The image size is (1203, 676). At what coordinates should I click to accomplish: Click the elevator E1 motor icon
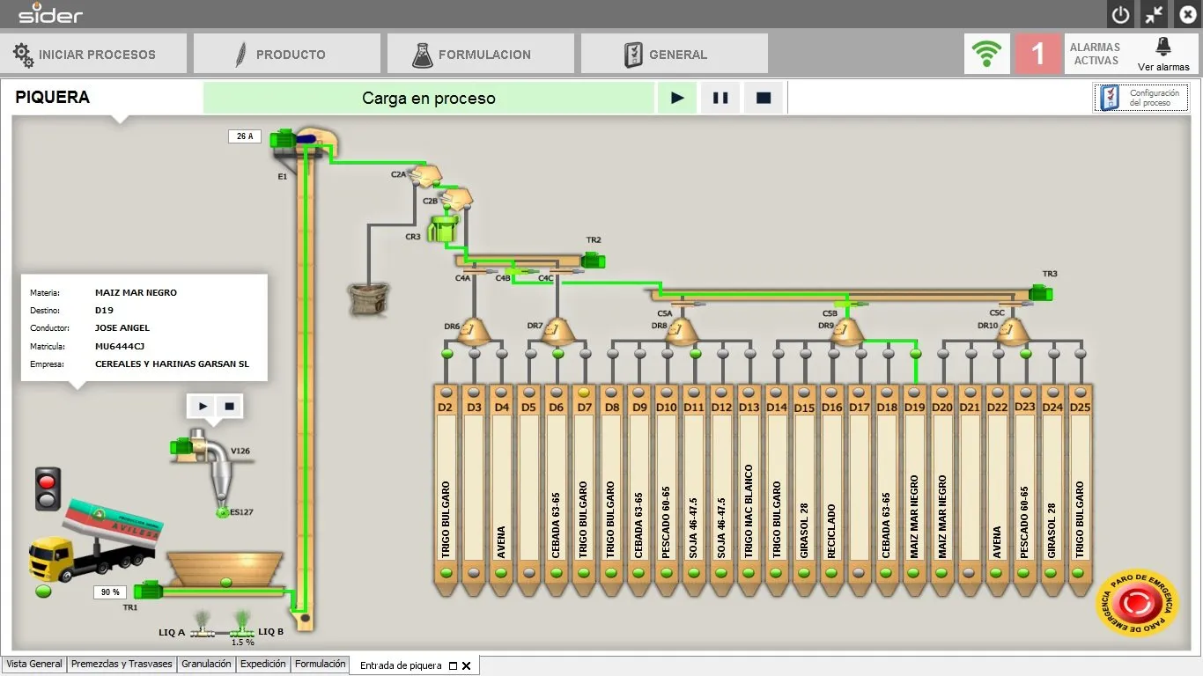pos(284,138)
